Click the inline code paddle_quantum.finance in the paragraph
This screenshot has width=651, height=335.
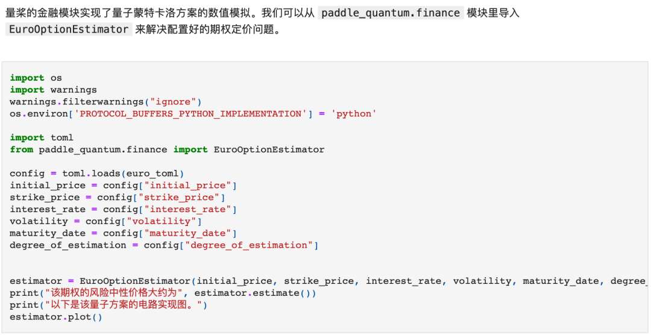click(x=391, y=13)
